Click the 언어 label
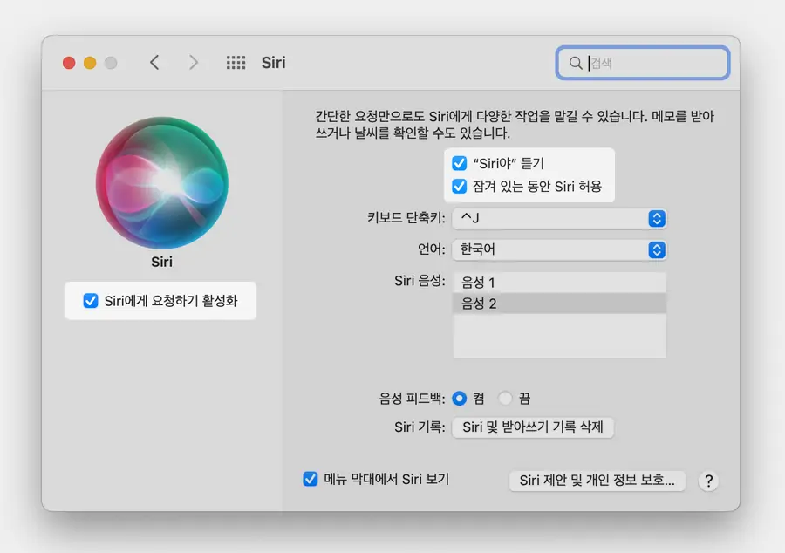This screenshot has width=785, height=553. [432, 249]
